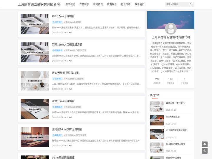This screenshot has width=212, height=159.
Task: Click the 热门文章 section heading
Action: point(155,95)
